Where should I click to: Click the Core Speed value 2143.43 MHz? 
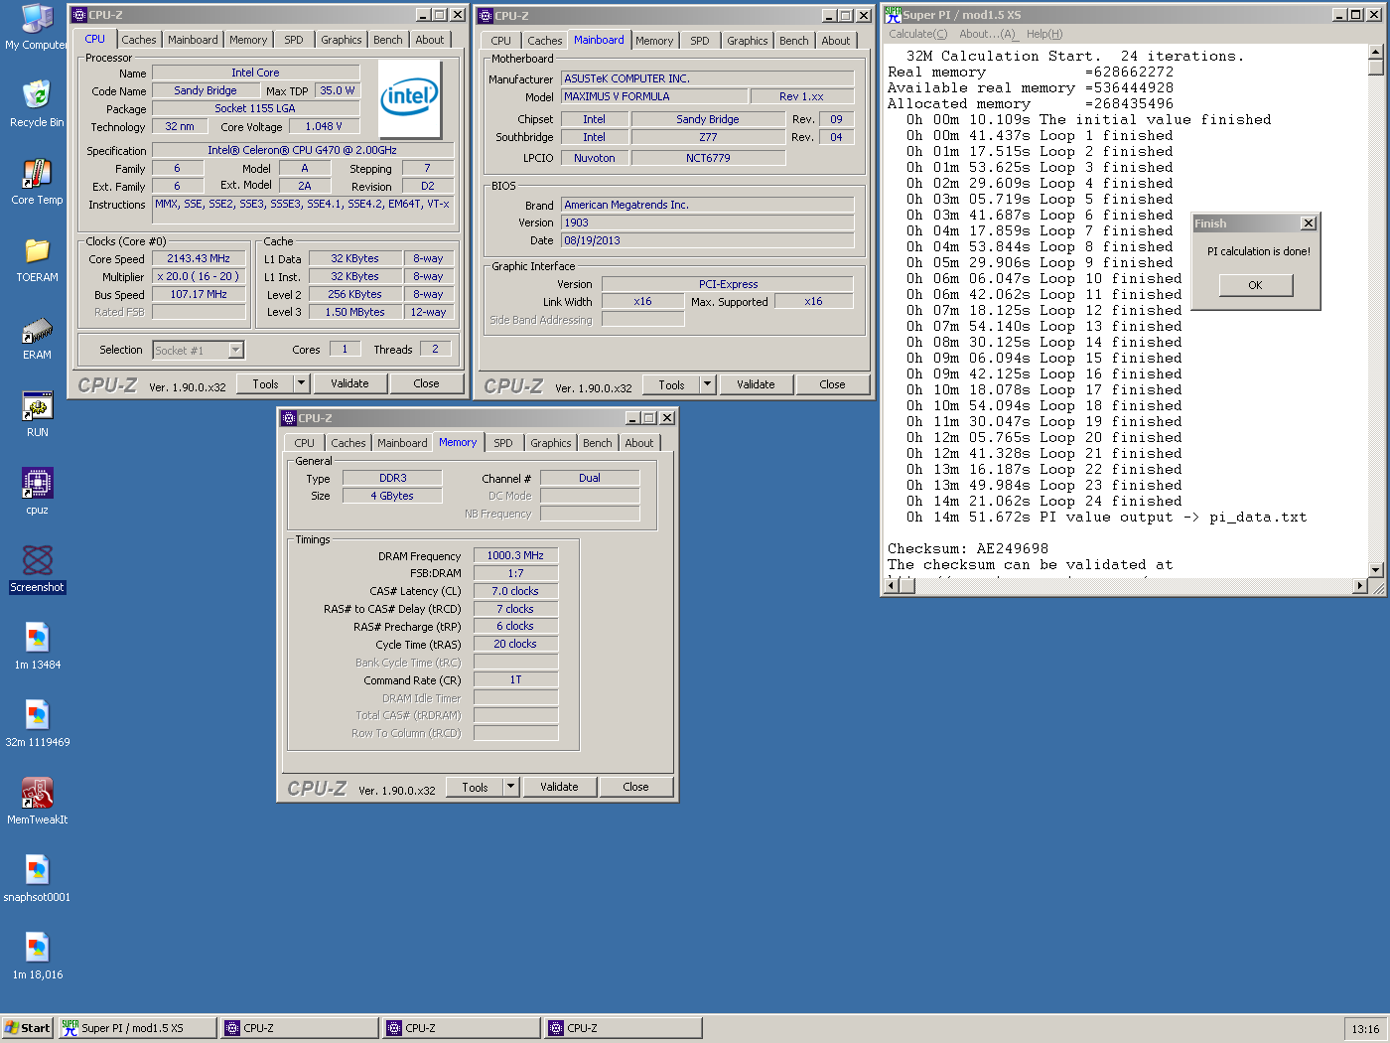199,258
